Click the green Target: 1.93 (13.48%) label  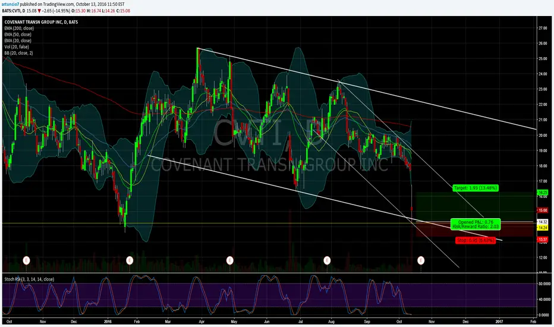(x=476, y=188)
